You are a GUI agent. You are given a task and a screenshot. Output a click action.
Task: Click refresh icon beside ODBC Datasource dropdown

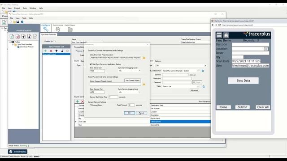click(x=203, y=71)
